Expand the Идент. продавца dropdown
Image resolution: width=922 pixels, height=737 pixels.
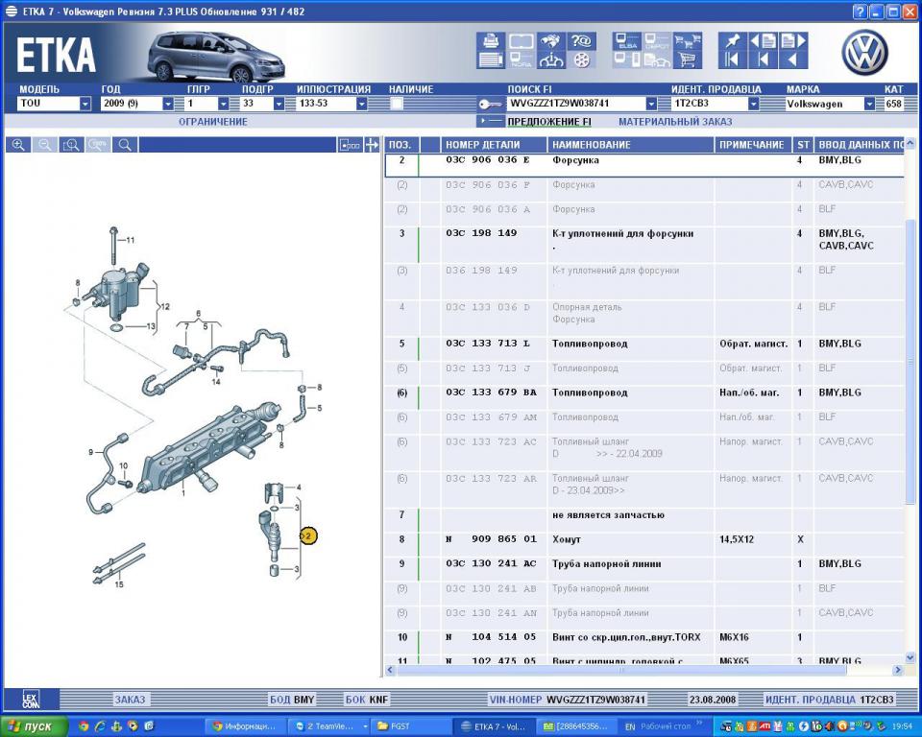(753, 104)
